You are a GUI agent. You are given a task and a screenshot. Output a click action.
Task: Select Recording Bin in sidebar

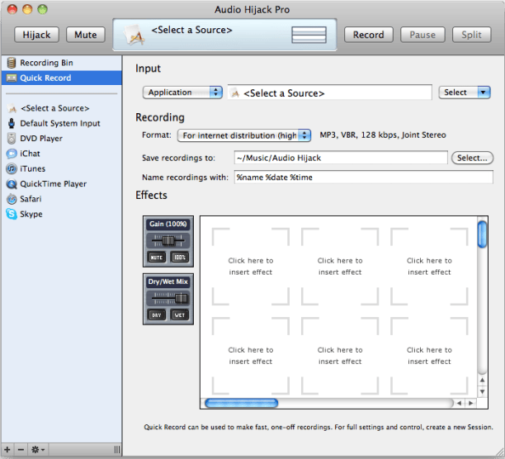(62, 63)
